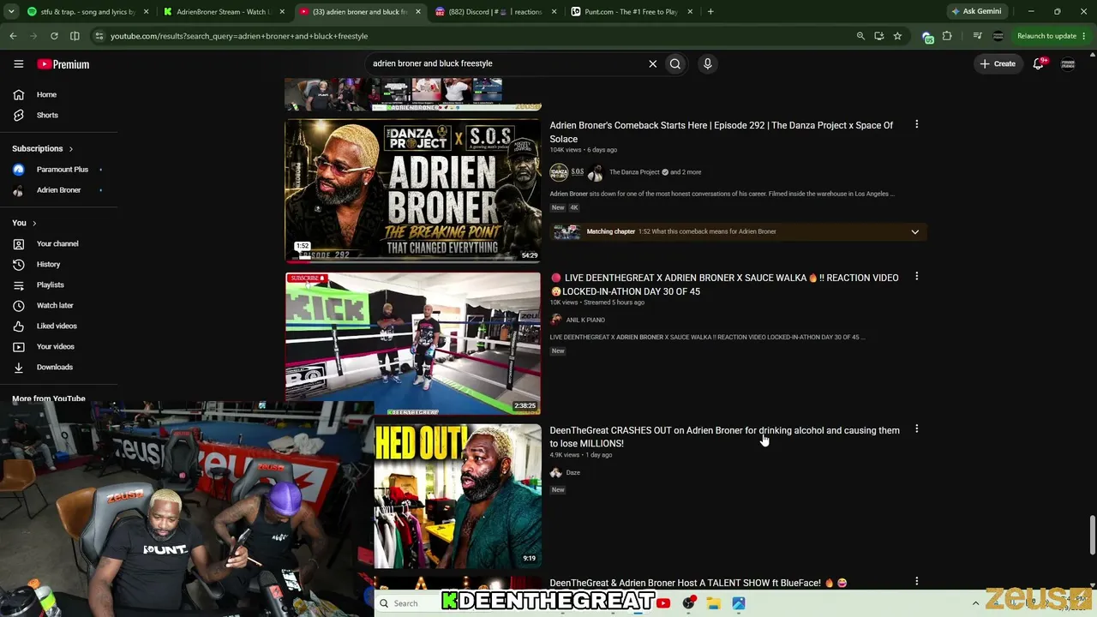The image size is (1097, 617).
Task: Visit The Danza Project channel
Action: [634, 172]
